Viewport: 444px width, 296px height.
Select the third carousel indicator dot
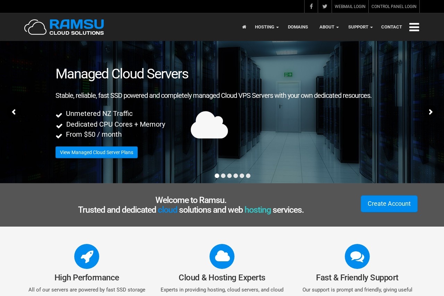click(229, 176)
